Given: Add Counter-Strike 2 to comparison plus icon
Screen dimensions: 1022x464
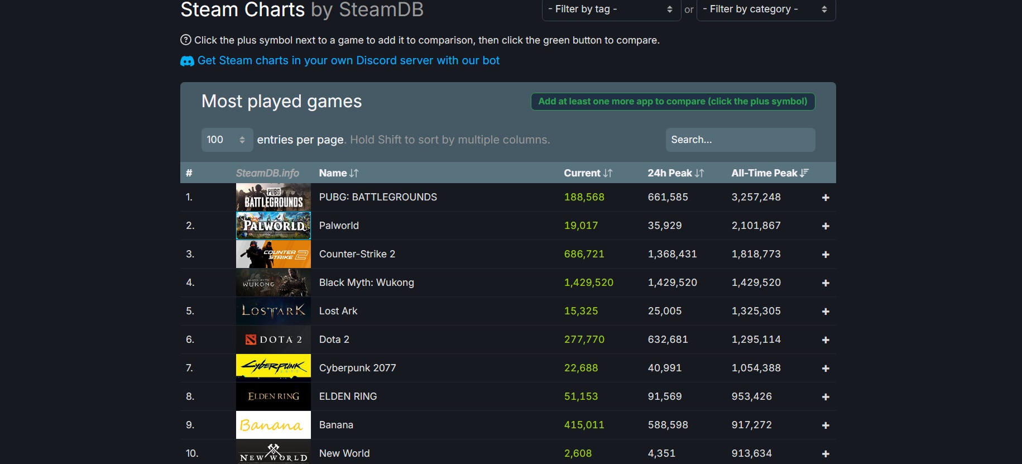Looking at the screenshot, I should [x=826, y=255].
